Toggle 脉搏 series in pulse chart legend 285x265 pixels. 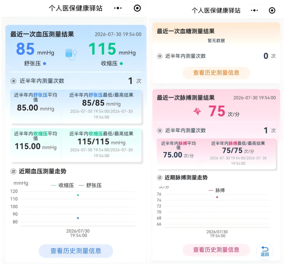point(217,190)
